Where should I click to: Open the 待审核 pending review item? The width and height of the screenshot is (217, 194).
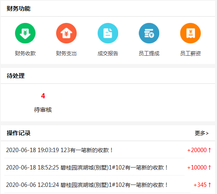click(x=43, y=110)
